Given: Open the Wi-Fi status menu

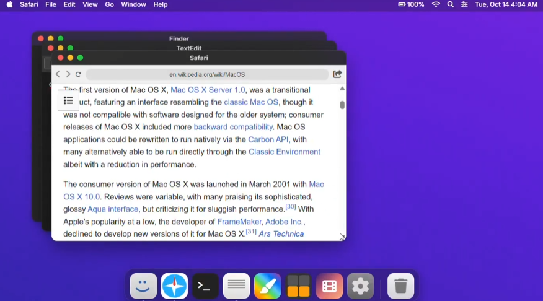Looking at the screenshot, I should point(436,4).
